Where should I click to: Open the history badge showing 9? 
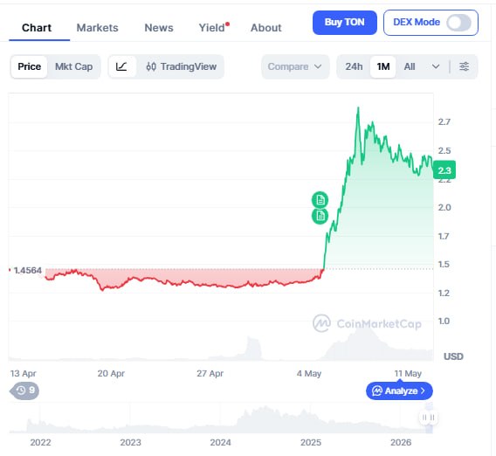click(x=24, y=390)
